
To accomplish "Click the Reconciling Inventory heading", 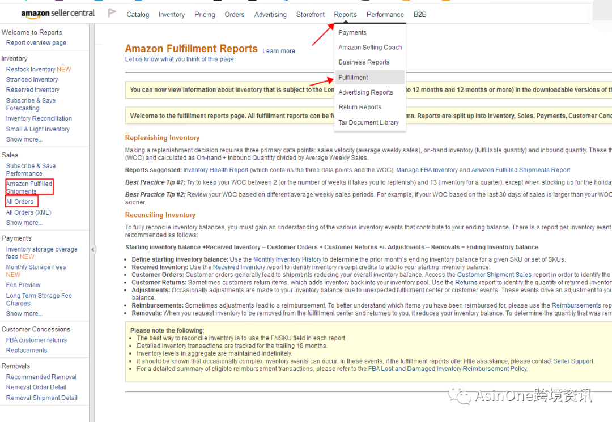I will (160, 215).
